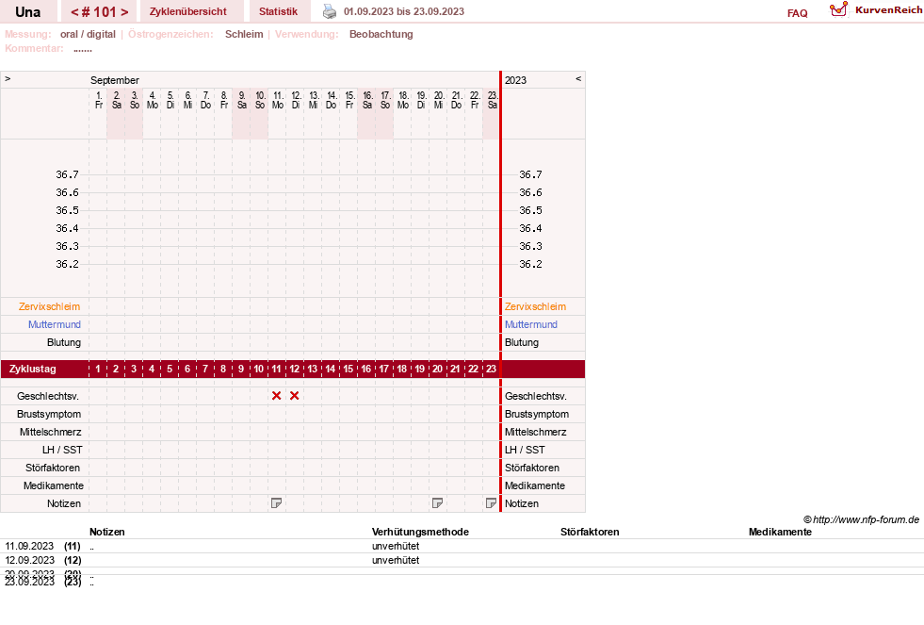This screenshot has height=625, width=924.
Task: Click the left Brustsymptom row label
Action: pos(49,414)
